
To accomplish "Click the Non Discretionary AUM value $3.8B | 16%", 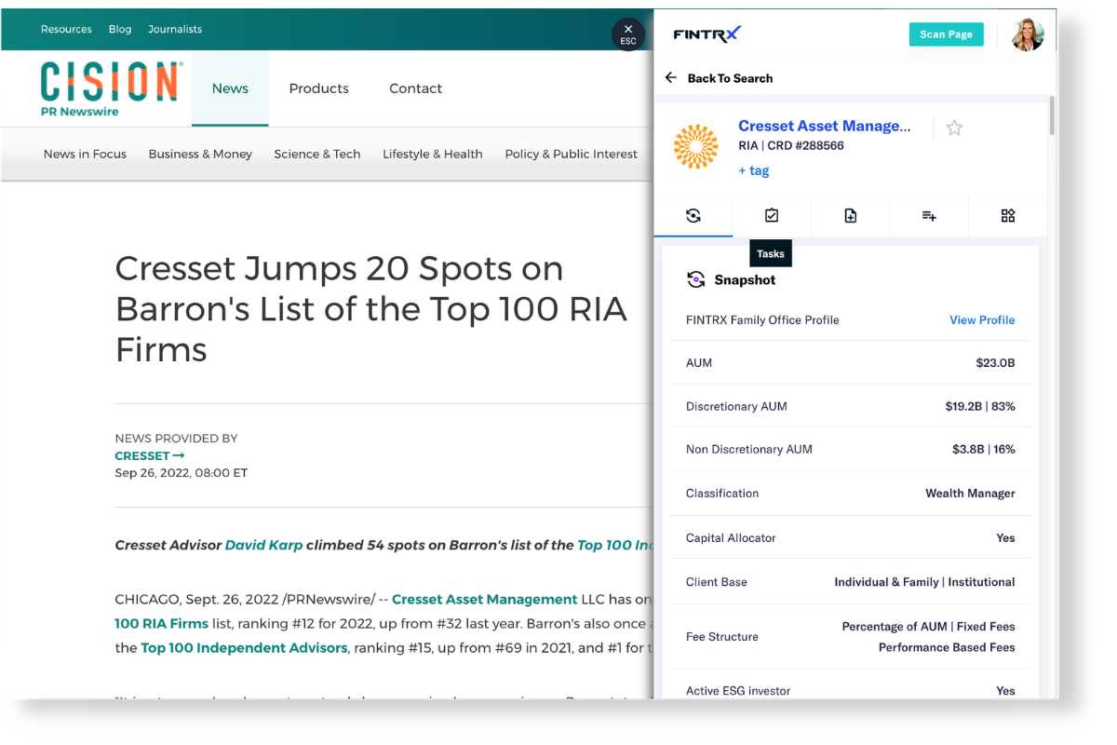I will 983,449.
